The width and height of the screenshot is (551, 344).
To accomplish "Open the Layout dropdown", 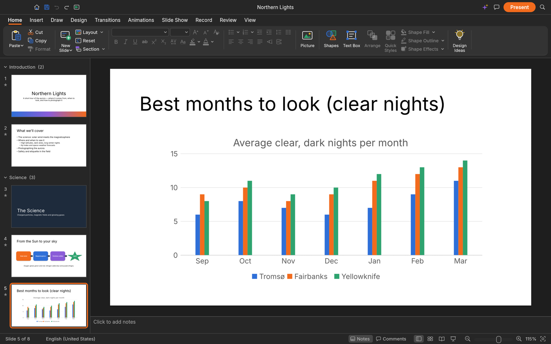I will tap(90, 32).
